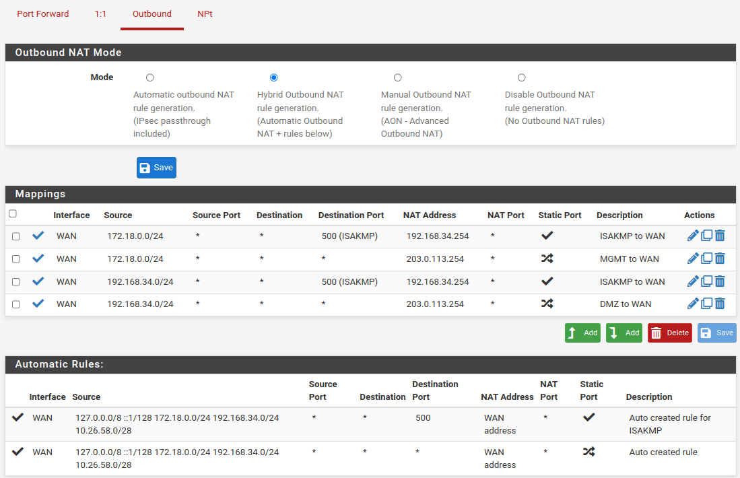Add a mapping to the bottom of the list
The width and height of the screenshot is (740, 478).
tap(624, 333)
